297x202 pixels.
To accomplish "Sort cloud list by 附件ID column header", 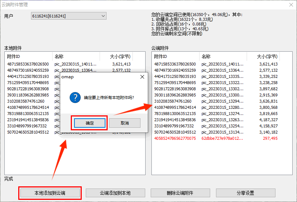I will 175,56.
